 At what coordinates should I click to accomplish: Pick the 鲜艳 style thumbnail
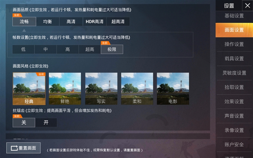[x=65, y=89]
